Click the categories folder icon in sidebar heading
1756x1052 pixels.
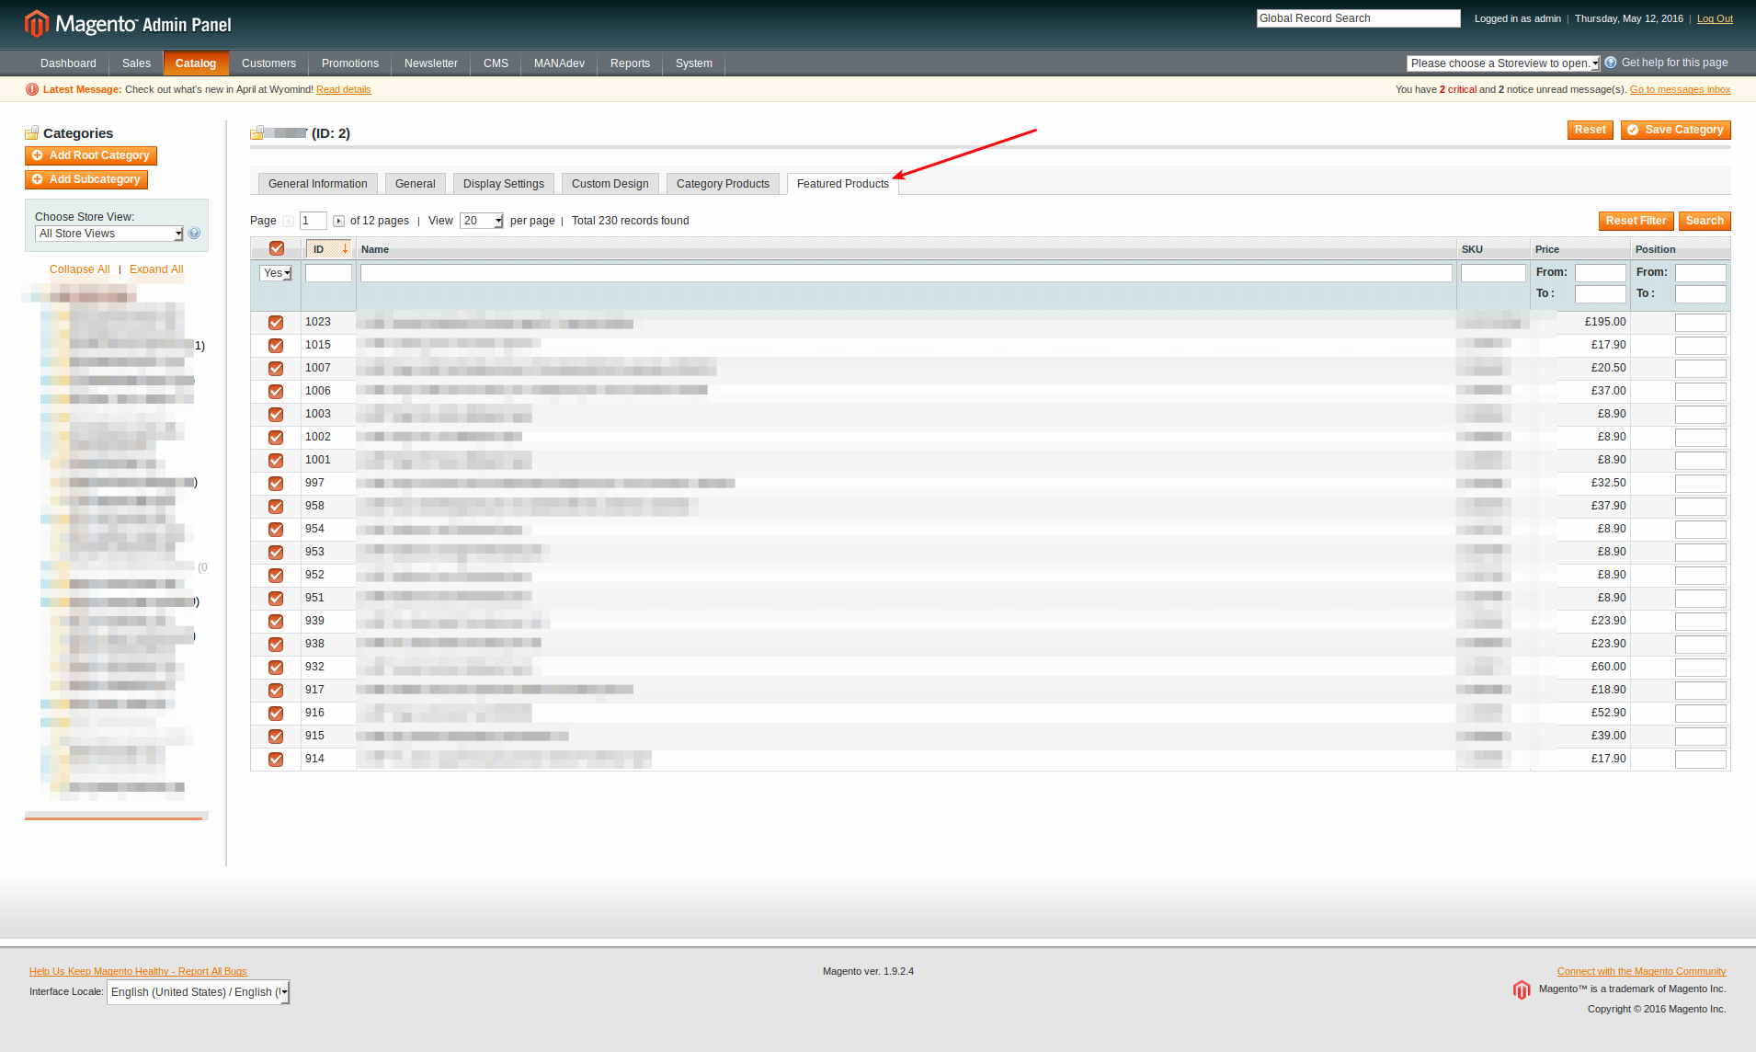[x=32, y=133]
